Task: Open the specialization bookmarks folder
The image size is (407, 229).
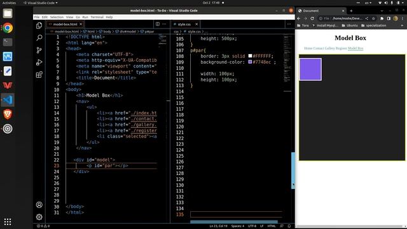Action: (x=373, y=25)
